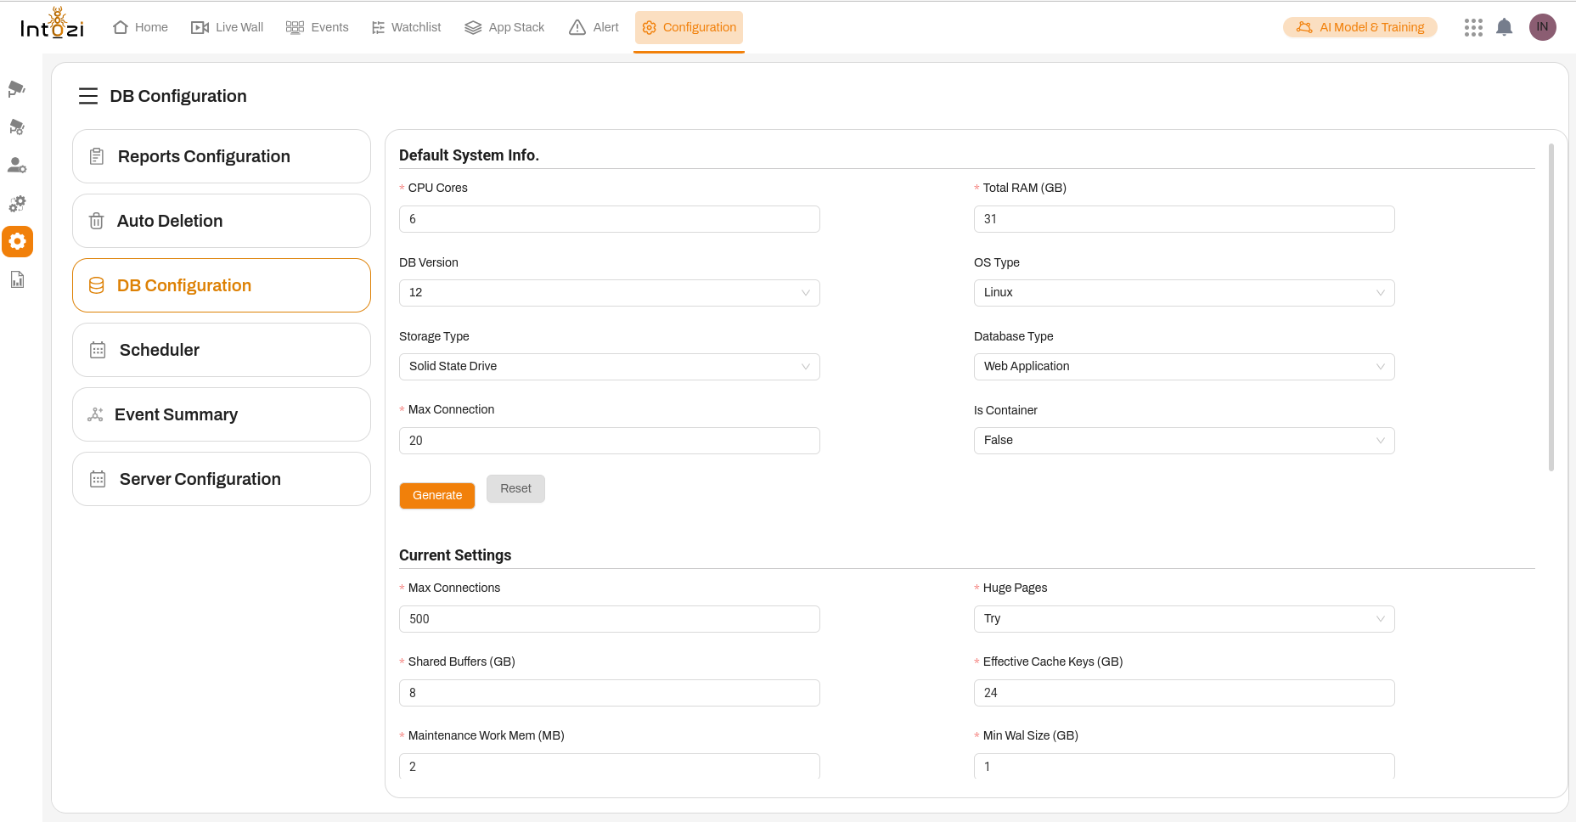Click the CPU Cores input field
This screenshot has width=1576, height=822.
click(x=609, y=219)
